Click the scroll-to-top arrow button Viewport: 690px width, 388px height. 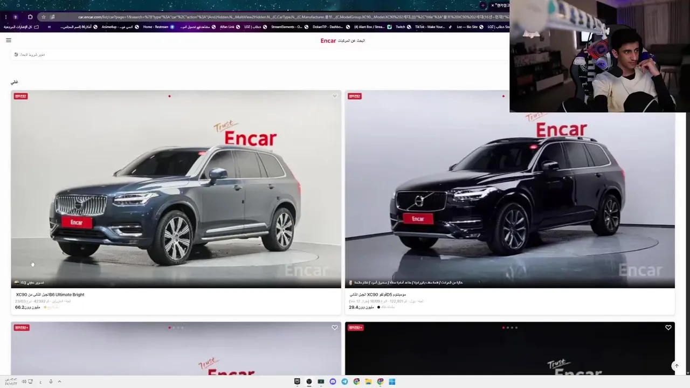pos(677,366)
